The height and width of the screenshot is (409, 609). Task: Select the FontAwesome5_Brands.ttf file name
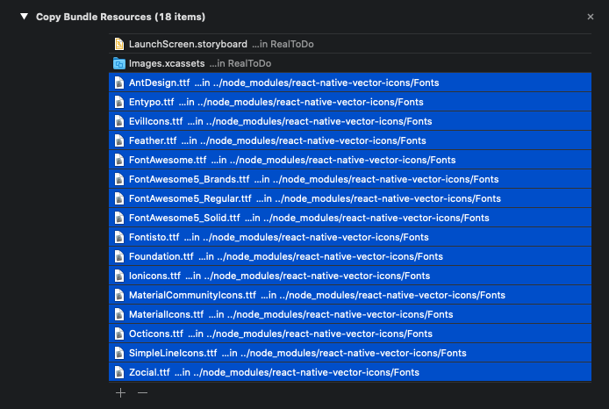pos(190,179)
